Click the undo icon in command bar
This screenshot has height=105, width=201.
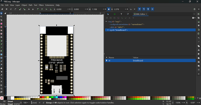click(199, 38)
